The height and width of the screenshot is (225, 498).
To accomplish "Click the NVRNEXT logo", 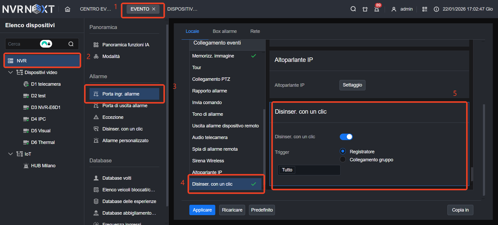I will click(x=29, y=9).
